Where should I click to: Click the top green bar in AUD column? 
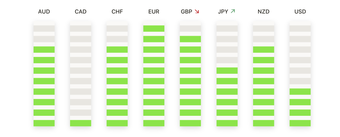pos(44,50)
